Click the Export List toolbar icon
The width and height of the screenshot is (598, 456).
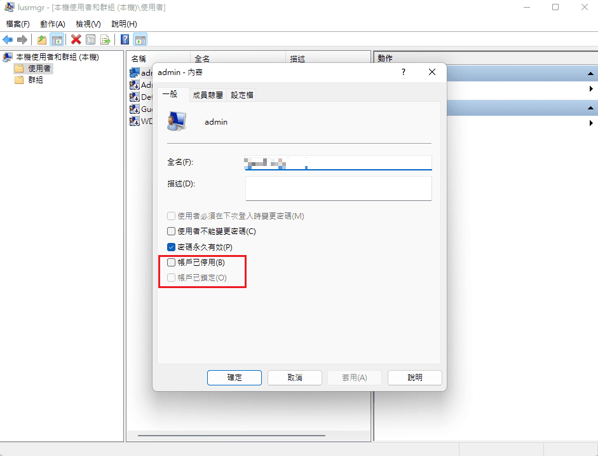click(x=105, y=39)
